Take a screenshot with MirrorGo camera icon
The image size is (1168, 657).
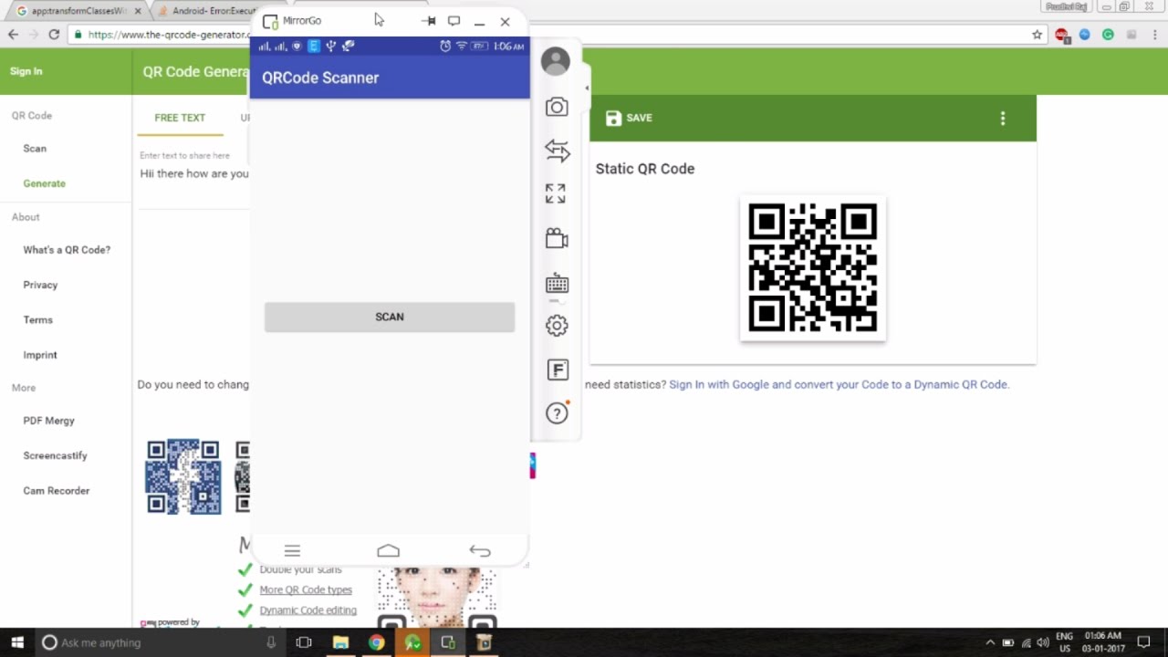click(557, 107)
